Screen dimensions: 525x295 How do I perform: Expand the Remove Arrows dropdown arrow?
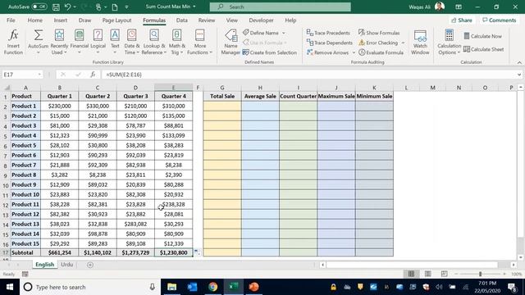354,52
